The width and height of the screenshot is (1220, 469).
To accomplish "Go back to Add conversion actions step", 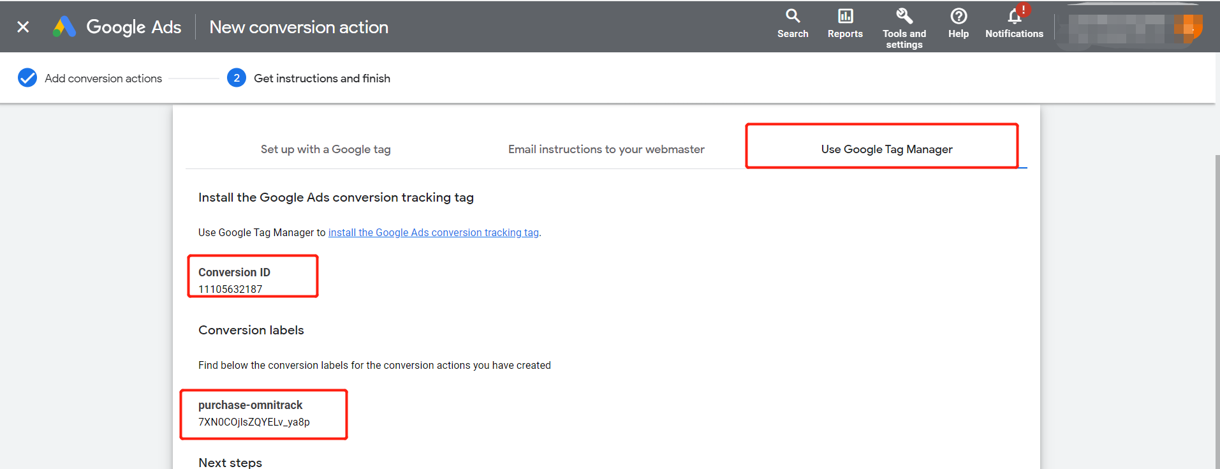I will coord(103,78).
